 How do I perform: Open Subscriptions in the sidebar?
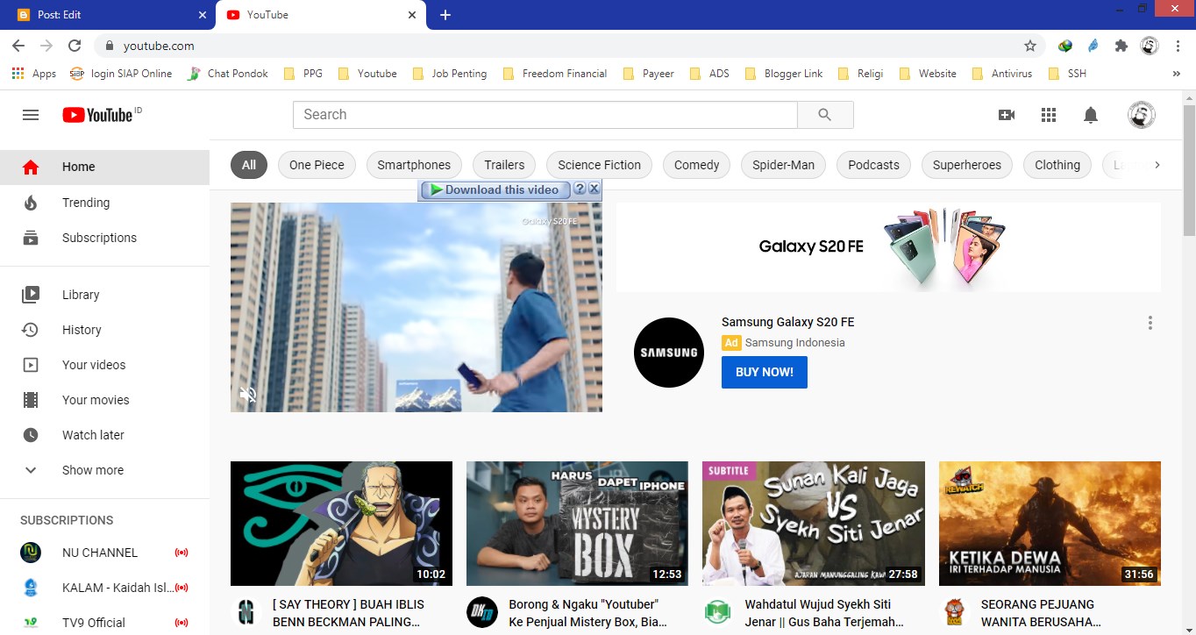click(x=104, y=238)
